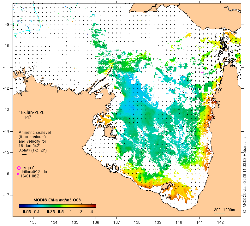Click the '(0.1m contours)' text
Viewport: 250px width, 226px height.
tap(32, 137)
